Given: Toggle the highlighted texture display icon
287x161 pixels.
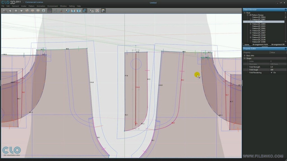Looking at the screenshot, I should point(103,11).
